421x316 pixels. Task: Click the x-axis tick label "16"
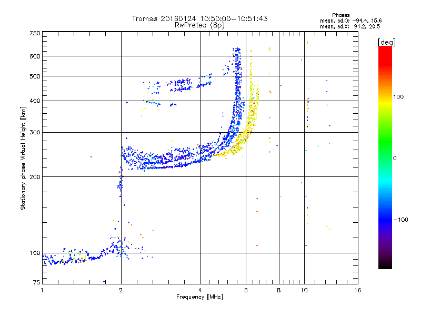pyautogui.click(x=358, y=290)
